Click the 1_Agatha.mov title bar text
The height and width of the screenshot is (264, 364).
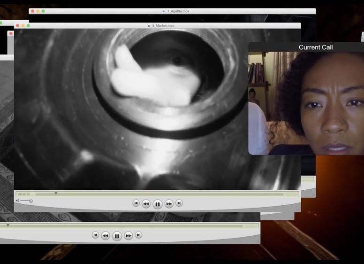pyautogui.click(x=178, y=11)
